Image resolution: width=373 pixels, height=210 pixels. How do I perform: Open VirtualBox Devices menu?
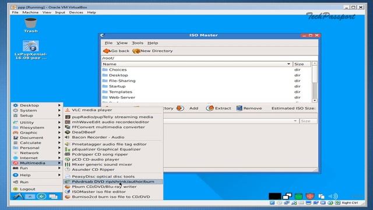click(x=76, y=12)
